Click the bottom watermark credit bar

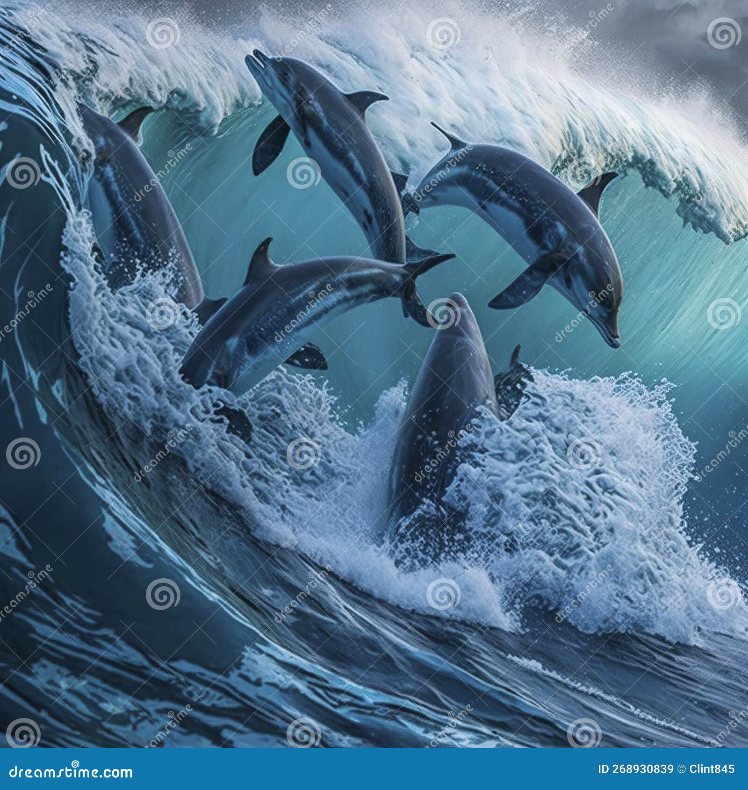coord(374,769)
